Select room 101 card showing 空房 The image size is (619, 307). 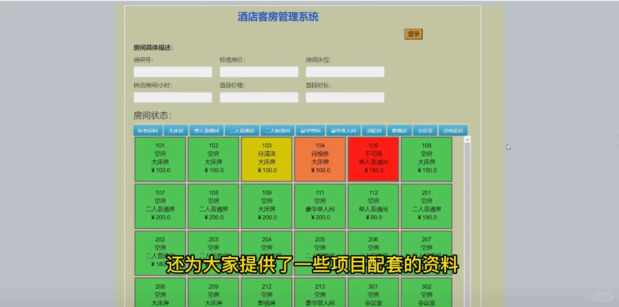(x=160, y=158)
